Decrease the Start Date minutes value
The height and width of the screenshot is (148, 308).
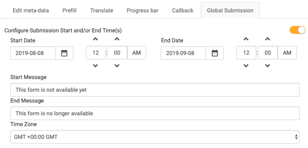click(117, 66)
